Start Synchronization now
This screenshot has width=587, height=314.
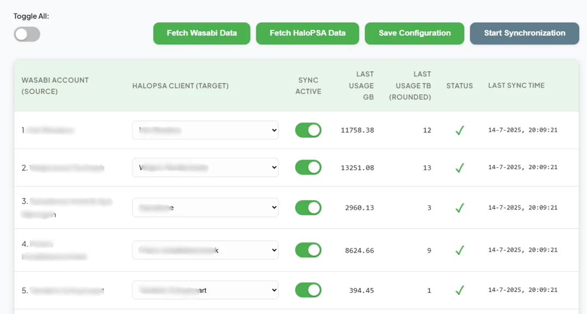(524, 33)
